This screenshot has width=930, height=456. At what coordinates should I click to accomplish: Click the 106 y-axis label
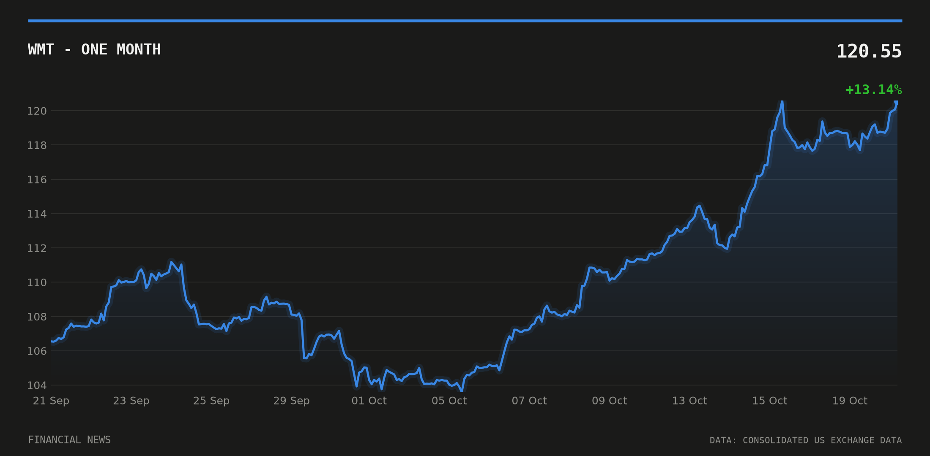[37, 351]
